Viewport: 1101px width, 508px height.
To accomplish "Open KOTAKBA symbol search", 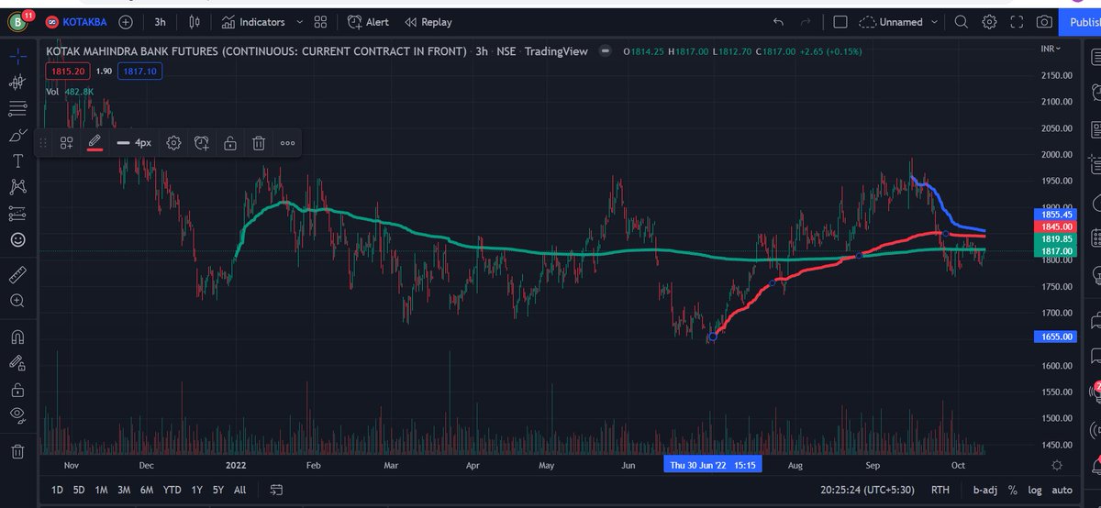I will click(76, 22).
